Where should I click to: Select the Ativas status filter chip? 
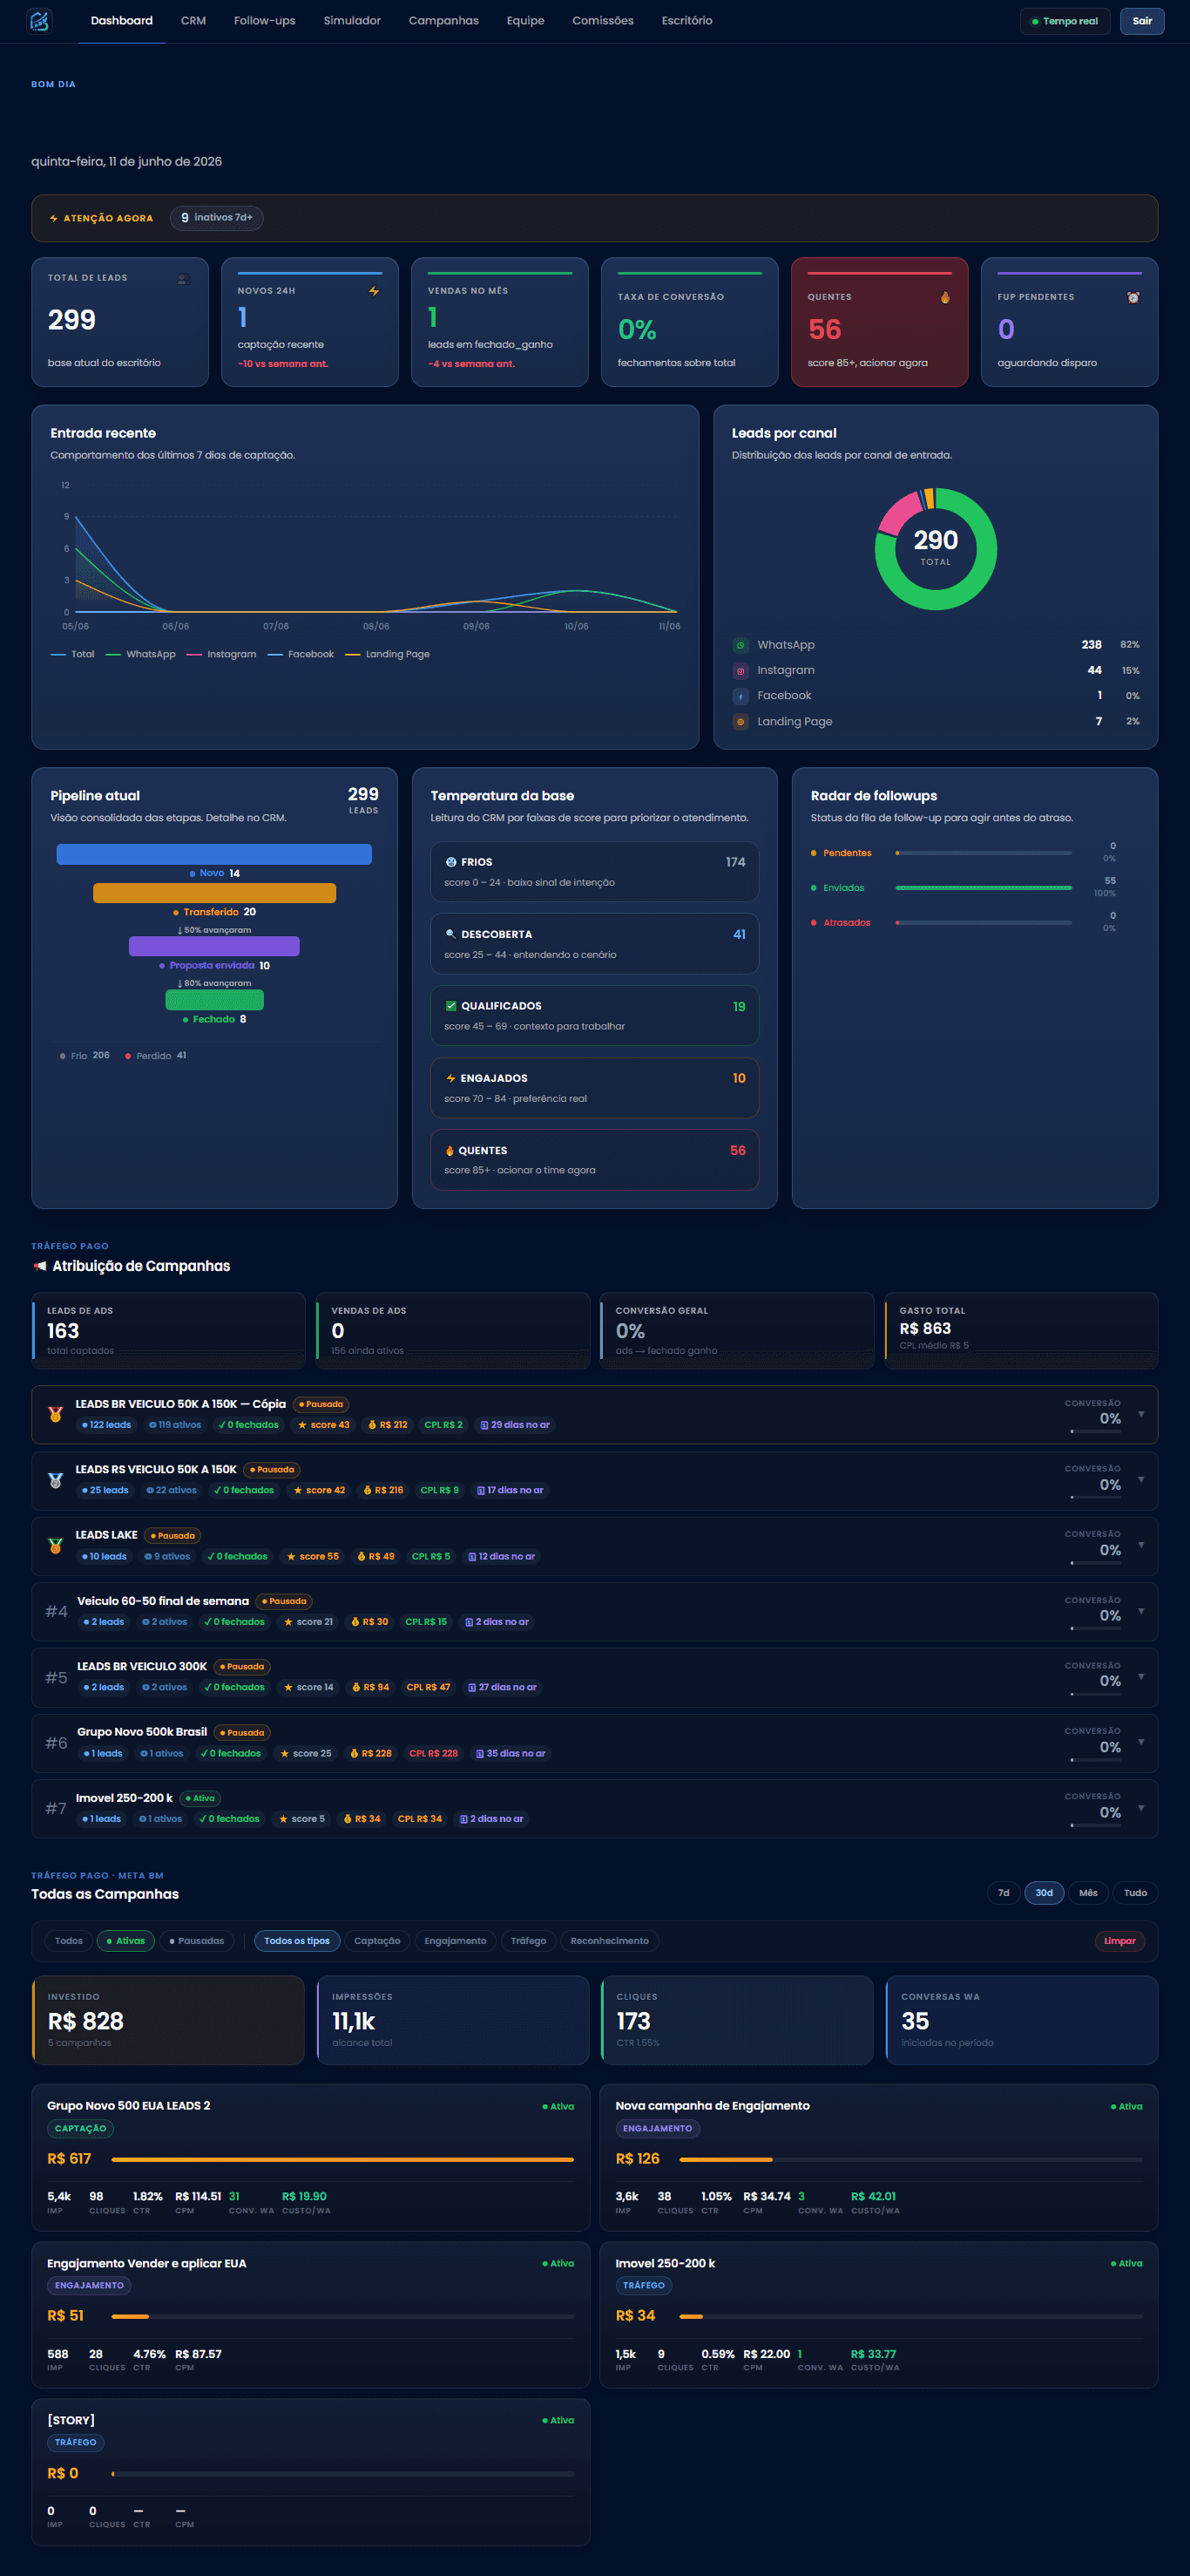coord(126,1941)
